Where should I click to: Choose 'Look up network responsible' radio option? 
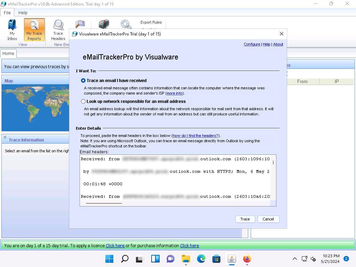click(x=83, y=102)
